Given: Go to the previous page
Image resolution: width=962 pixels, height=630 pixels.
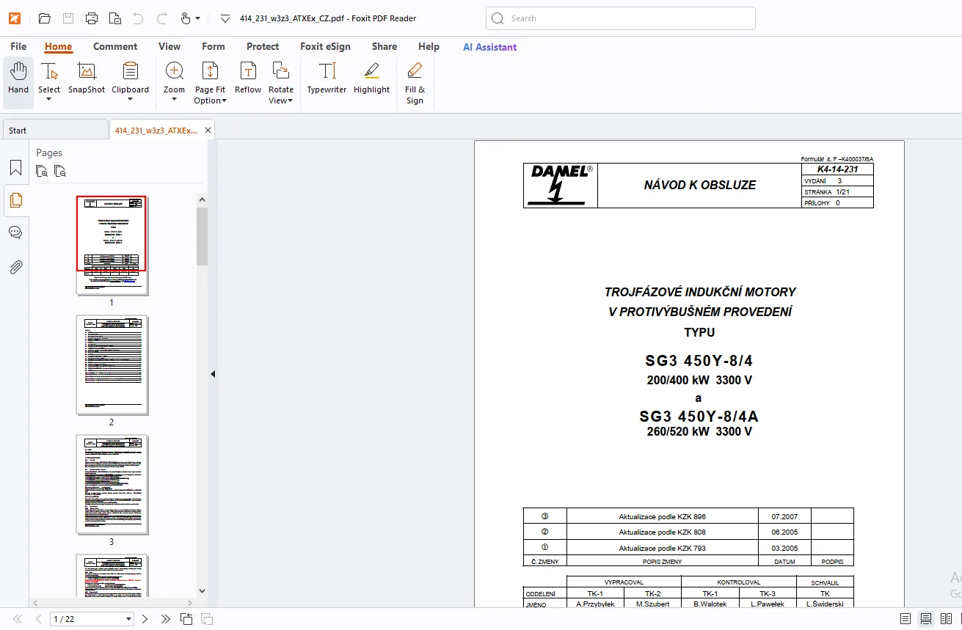Looking at the screenshot, I should pyautogui.click(x=39, y=619).
